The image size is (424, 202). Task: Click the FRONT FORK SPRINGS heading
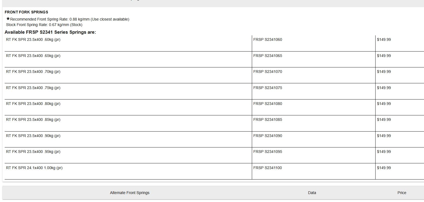click(26, 12)
